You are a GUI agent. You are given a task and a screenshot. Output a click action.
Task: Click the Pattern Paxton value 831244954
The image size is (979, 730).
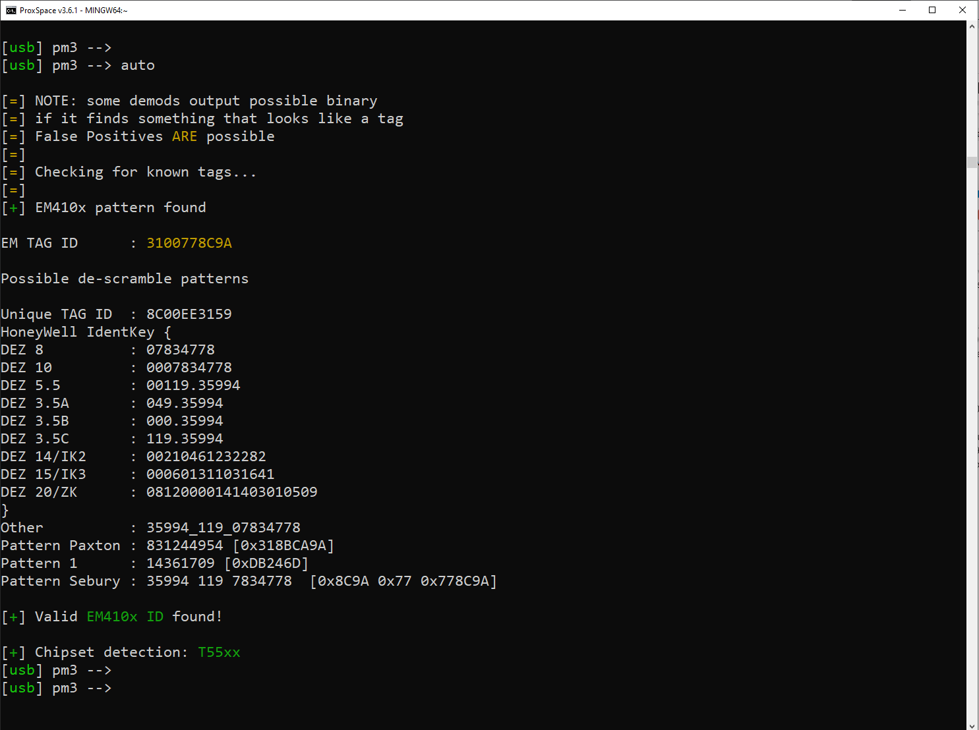coord(185,546)
